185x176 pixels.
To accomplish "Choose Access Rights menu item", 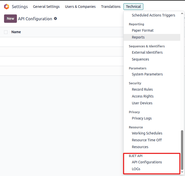I will click(143, 96).
